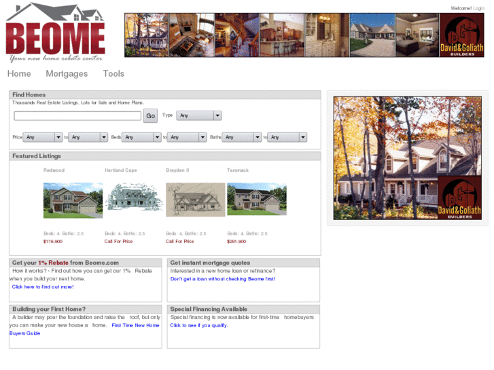Click the $291,900 price

pyautogui.click(x=236, y=242)
